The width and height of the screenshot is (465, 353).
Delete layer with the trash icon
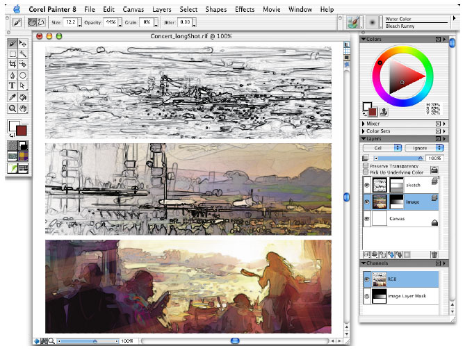coord(434,254)
